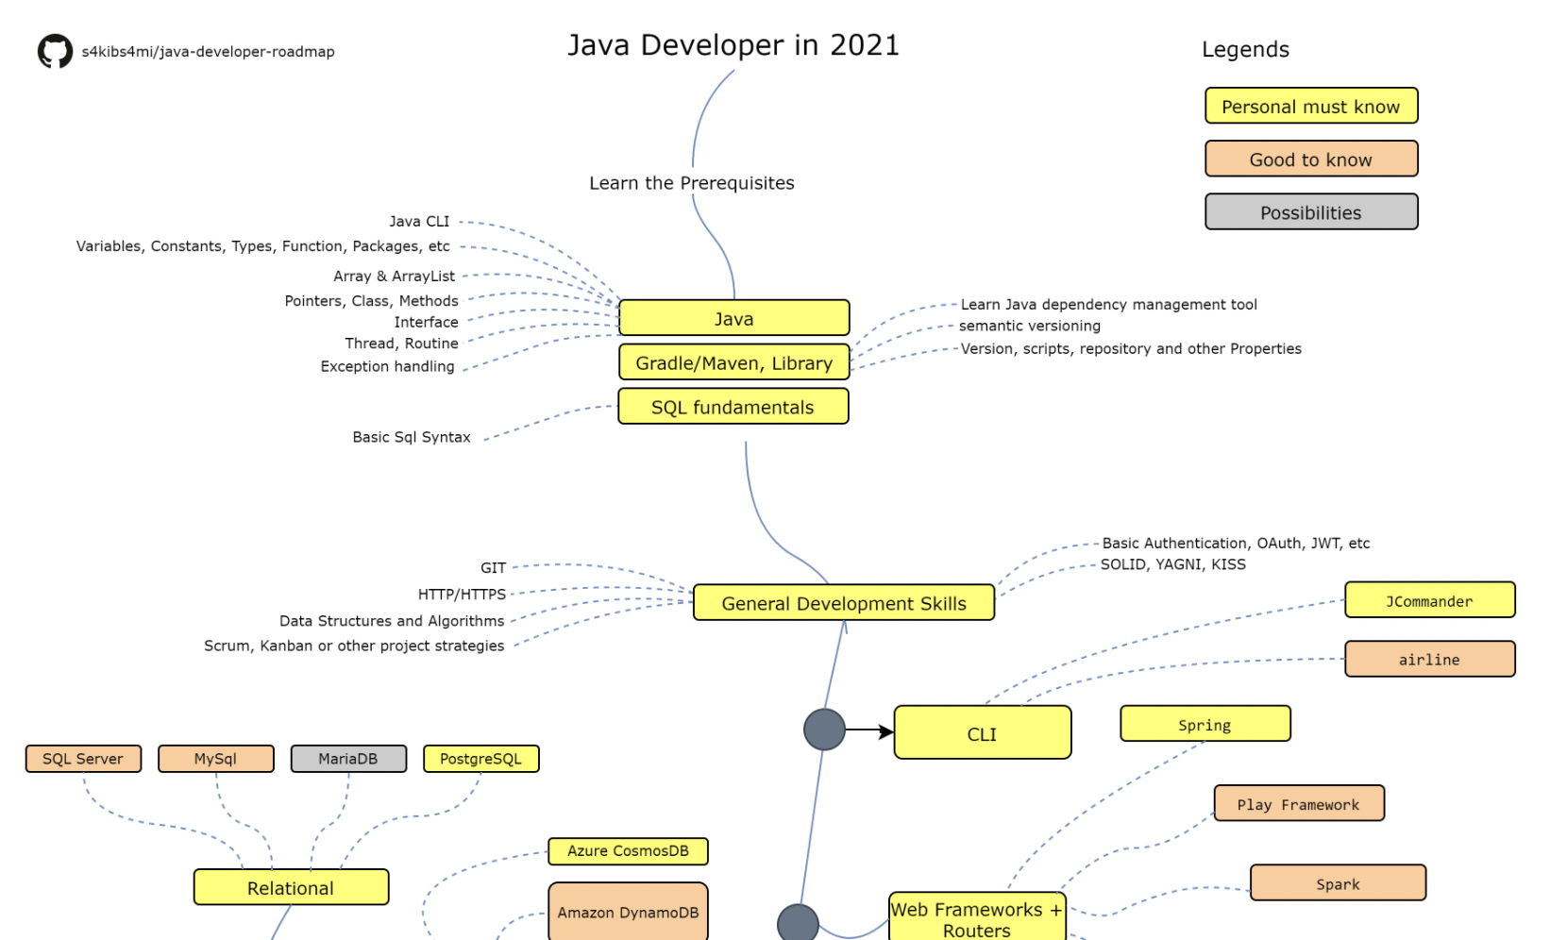Image resolution: width=1550 pixels, height=940 pixels.
Task: Select the Spark node
Action: (x=1338, y=882)
